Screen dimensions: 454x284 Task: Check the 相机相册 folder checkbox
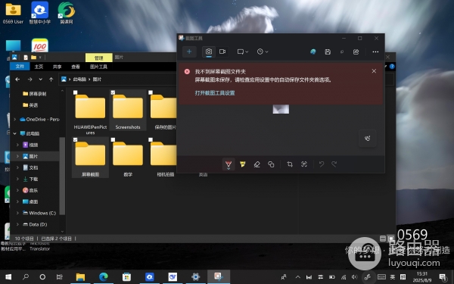pos(151,139)
